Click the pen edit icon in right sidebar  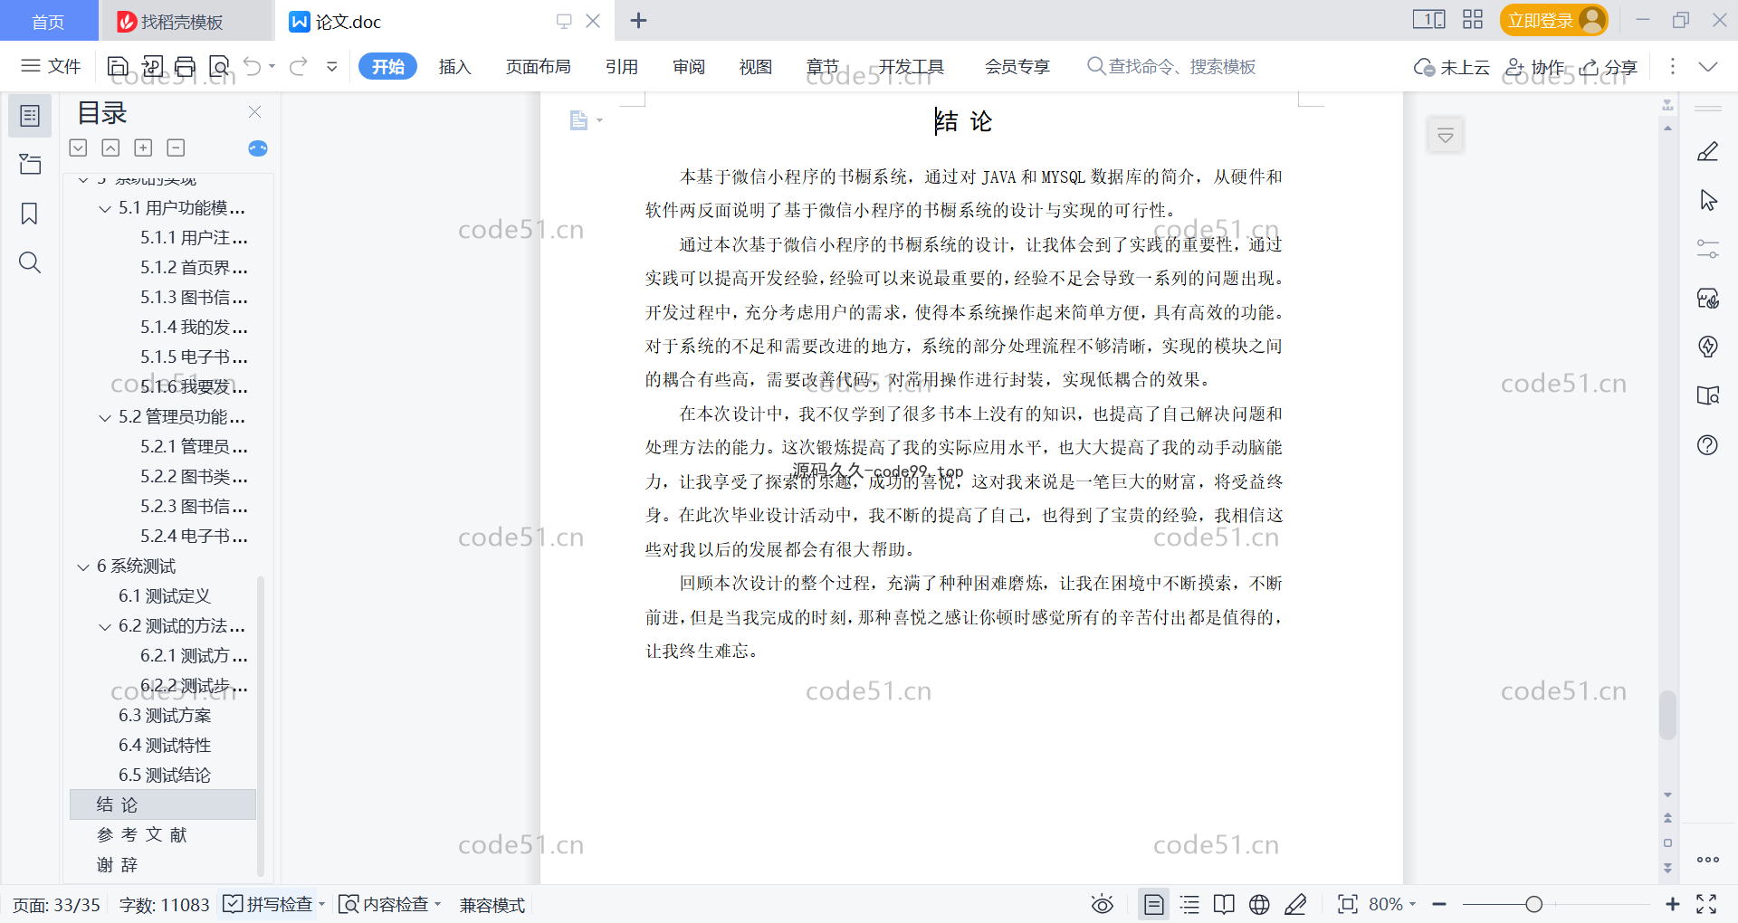(x=1708, y=151)
